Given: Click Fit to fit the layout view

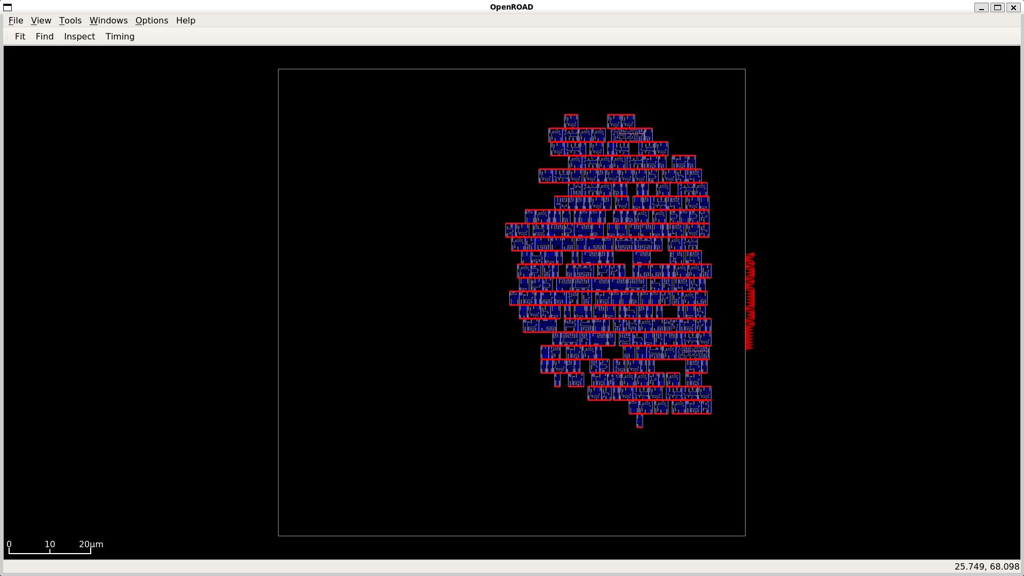Looking at the screenshot, I should click(20, 36).
